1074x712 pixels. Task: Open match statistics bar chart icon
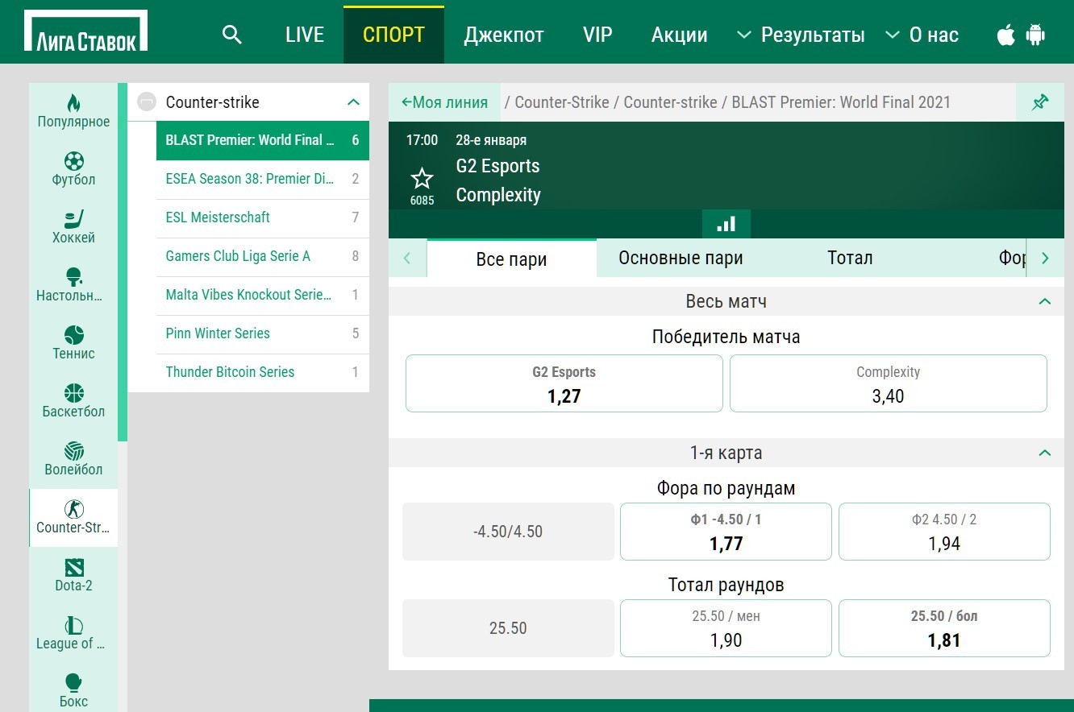[726, 224]
